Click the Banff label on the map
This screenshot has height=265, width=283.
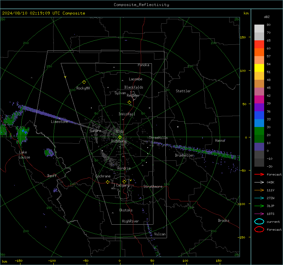(52, 176)
